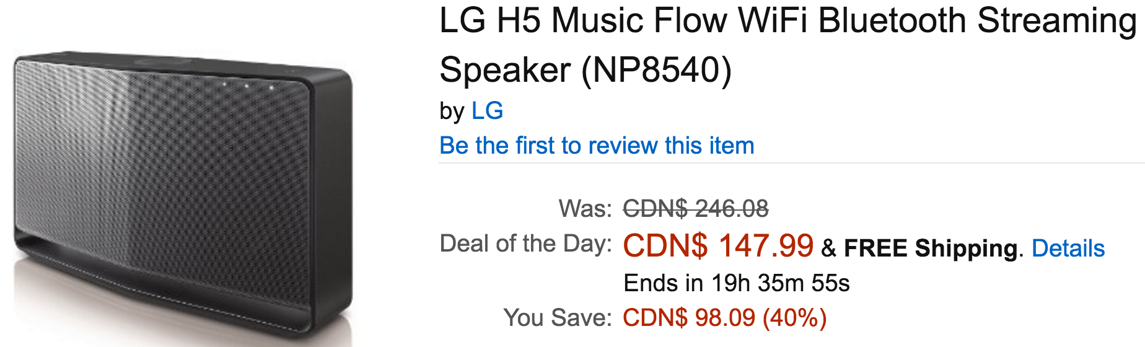Open the LG brand link
The height and width of the screenshot is (347, 1145).
coord(487,111)
